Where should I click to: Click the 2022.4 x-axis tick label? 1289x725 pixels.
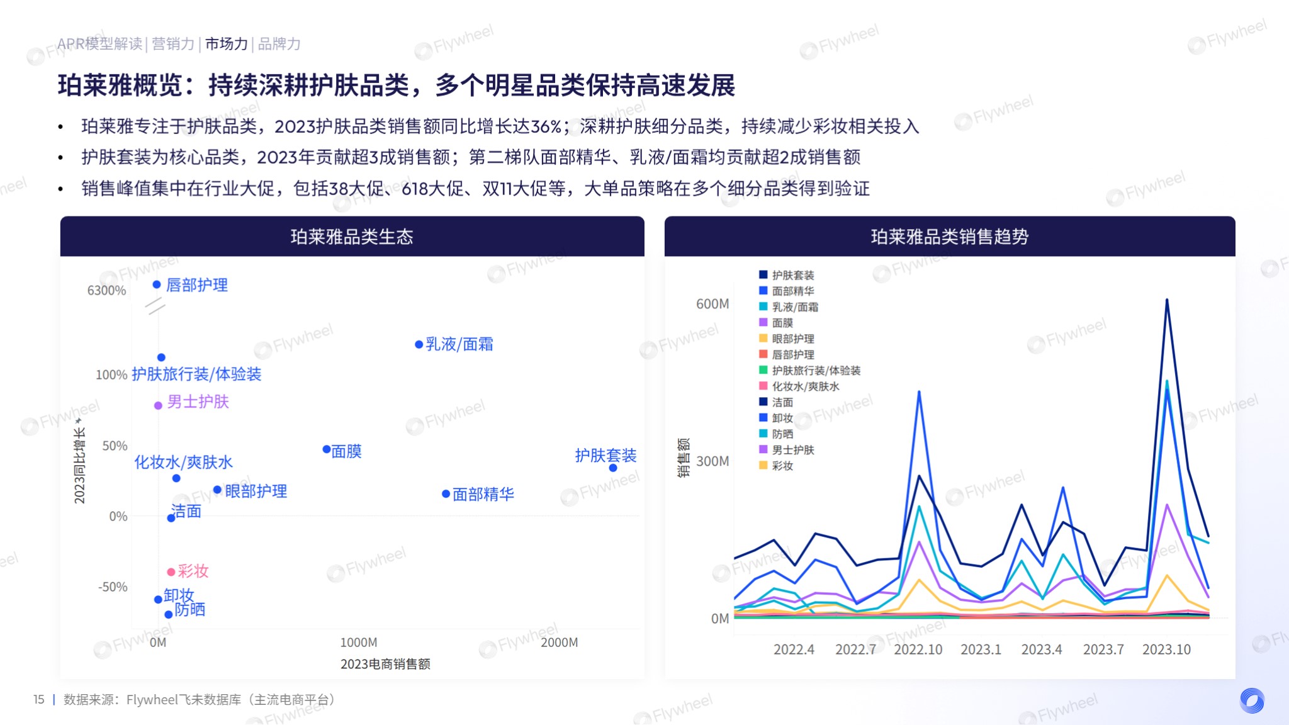[794, 649]
